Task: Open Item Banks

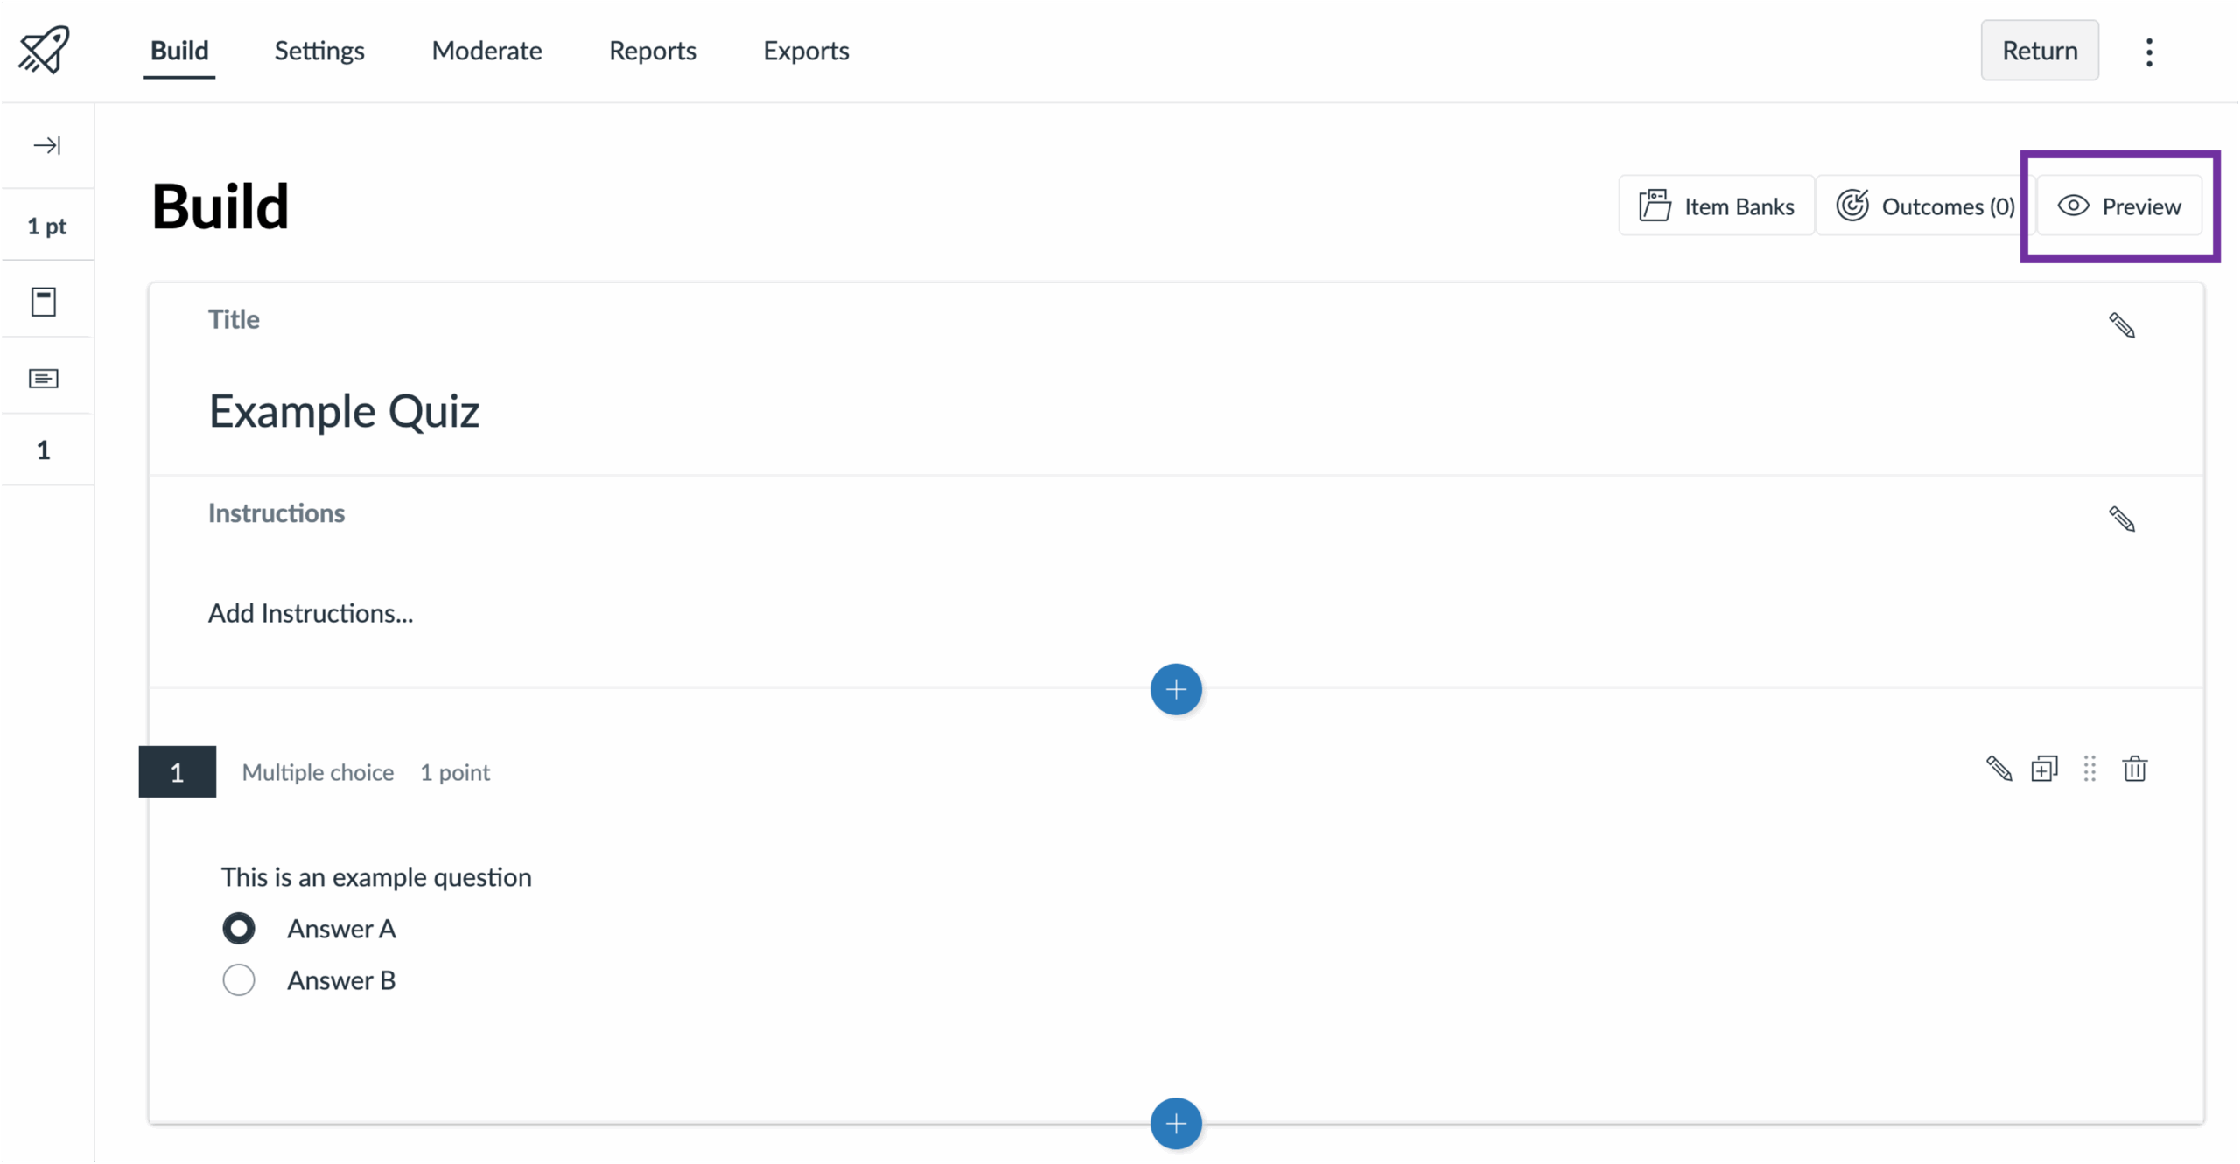Action: point(1717,206)
